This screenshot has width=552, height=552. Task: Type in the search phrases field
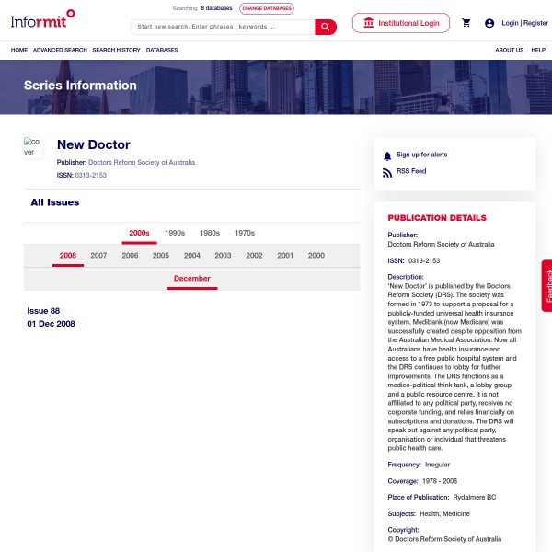click(223, 27)
